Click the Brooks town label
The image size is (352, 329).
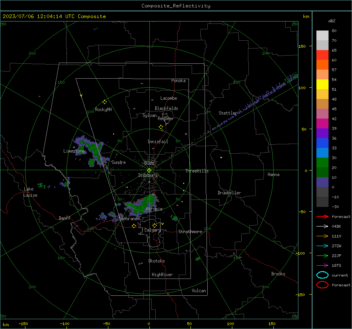tap(278, 274)
